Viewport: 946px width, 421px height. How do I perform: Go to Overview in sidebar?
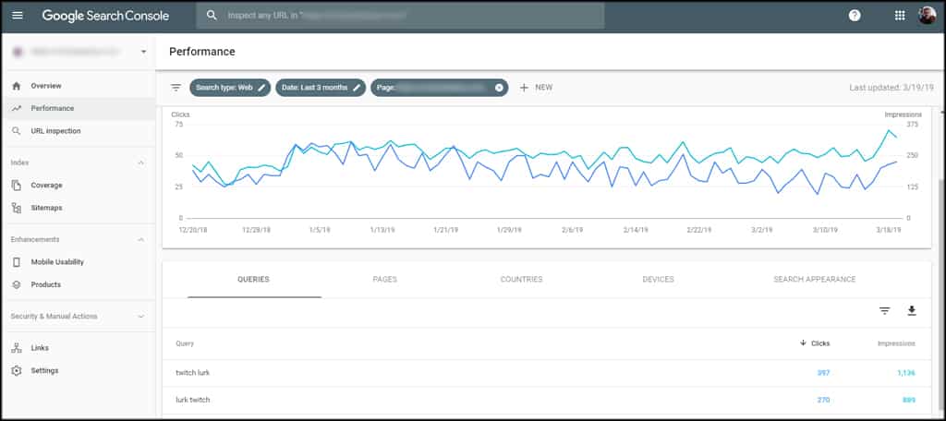46,86
